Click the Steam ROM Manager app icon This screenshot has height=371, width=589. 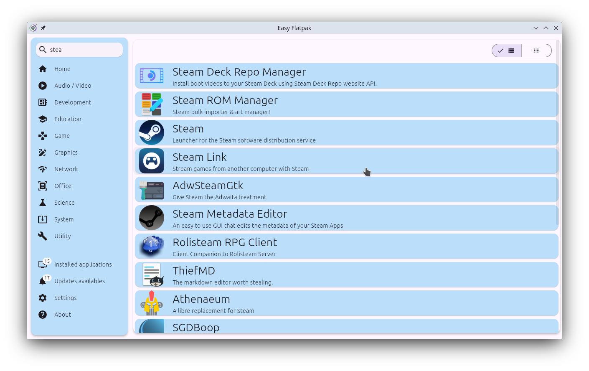point(152,104)
